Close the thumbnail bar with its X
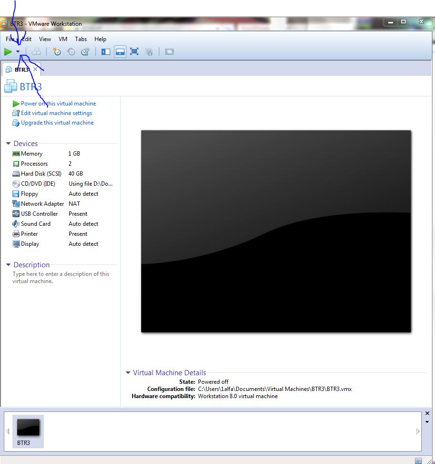The width and height of the screenshot is (435, 464). pos(427,413)
